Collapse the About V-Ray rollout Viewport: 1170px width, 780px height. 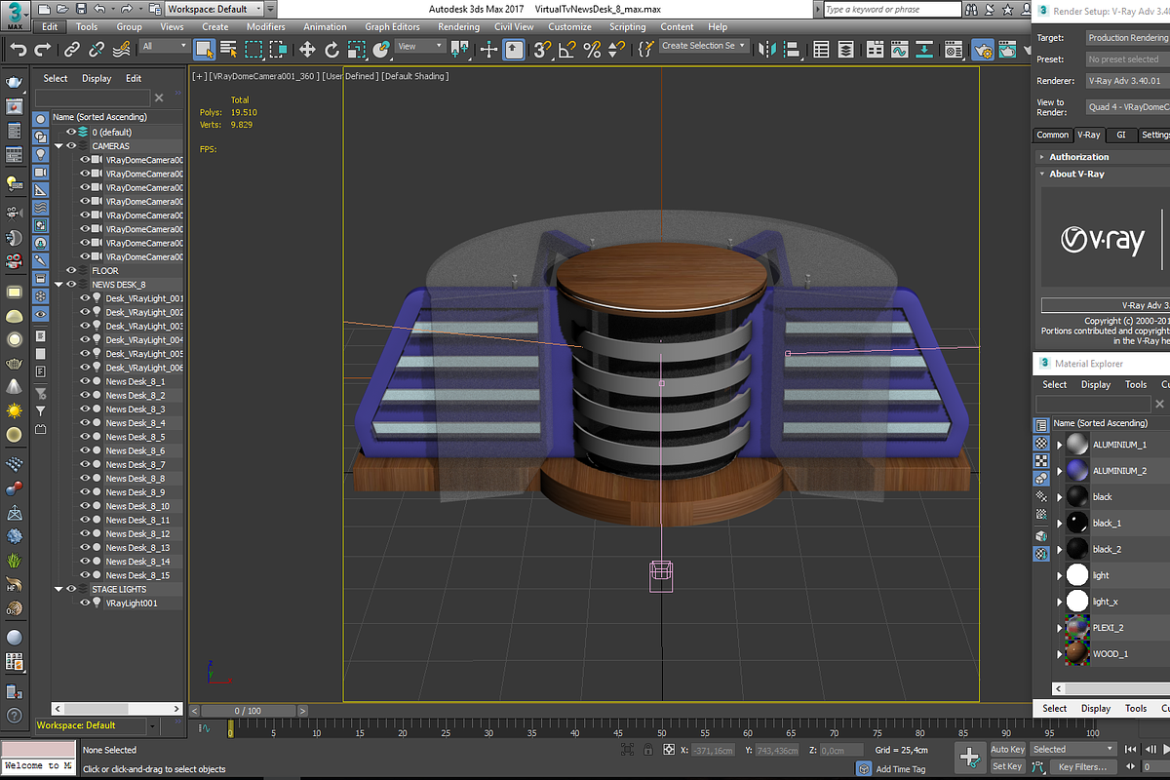1076,174
